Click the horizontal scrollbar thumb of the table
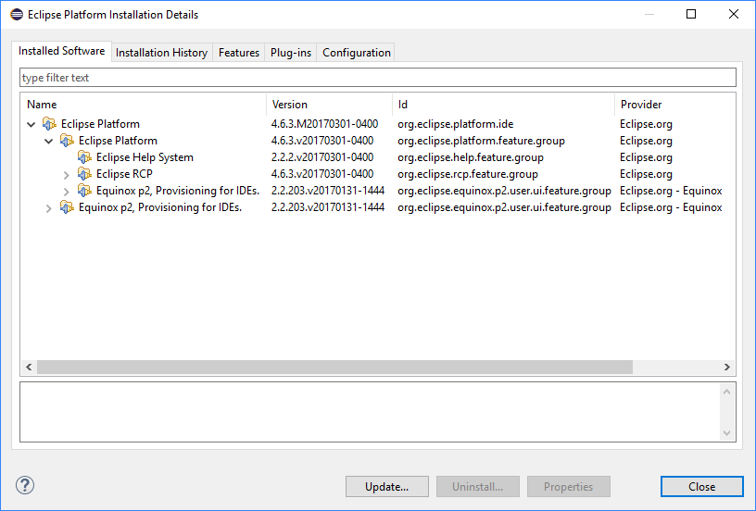The height and width of the screenshot is (511, 756). tap(334, 367)
